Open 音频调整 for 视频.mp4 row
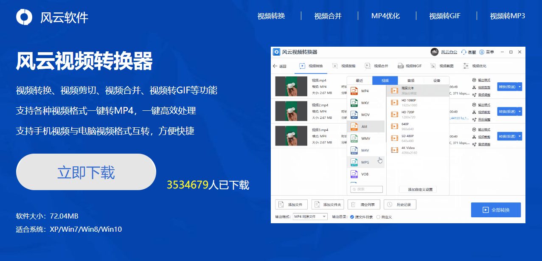This screenshot has width=542, height=261. coord(481,95)
